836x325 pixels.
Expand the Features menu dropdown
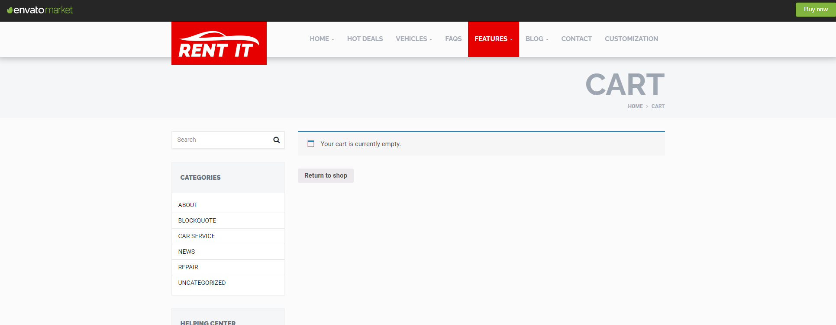[494, 39]
